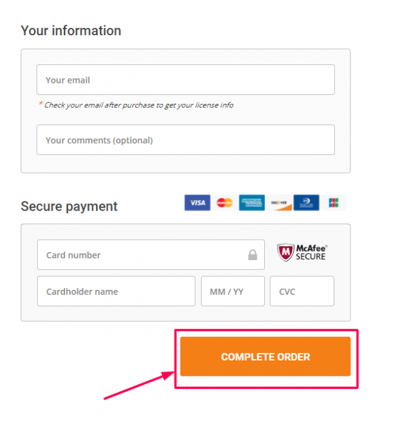This screenshot has width=397, height=423.
Task: Focus the Your email input field
Action: pyautogui.click(x=185, y=79)
